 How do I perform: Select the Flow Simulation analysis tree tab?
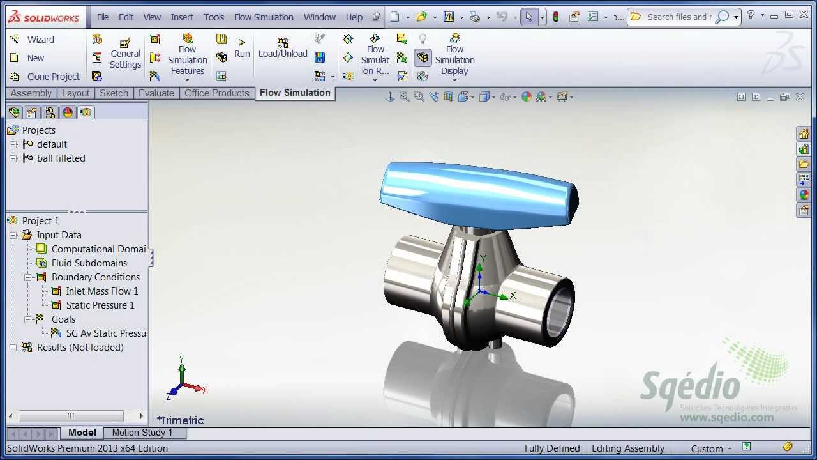click(86, 112)
